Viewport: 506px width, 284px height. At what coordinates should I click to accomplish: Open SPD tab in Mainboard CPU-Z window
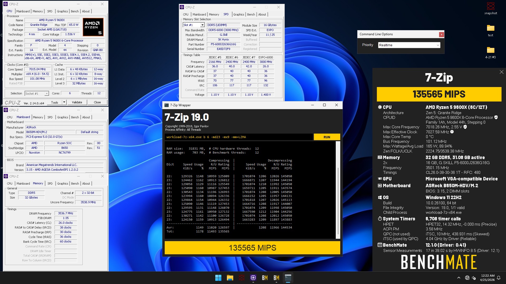[50, 117]
